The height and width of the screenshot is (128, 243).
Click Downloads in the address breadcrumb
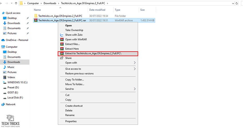pyautogui.click(x=50, y=3)
